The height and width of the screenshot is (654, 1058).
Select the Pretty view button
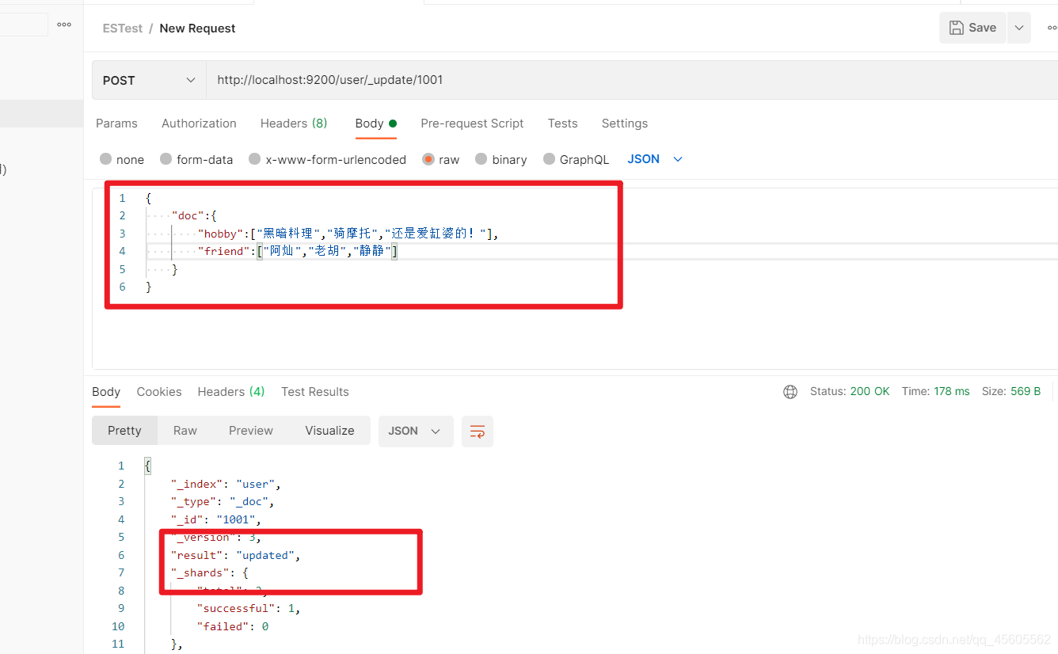click(124, 431)
